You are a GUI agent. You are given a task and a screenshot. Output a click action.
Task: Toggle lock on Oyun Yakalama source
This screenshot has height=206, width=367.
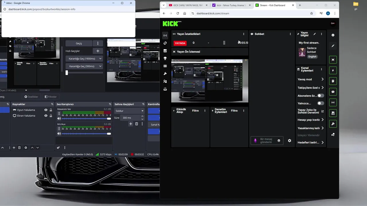[51, 110]
